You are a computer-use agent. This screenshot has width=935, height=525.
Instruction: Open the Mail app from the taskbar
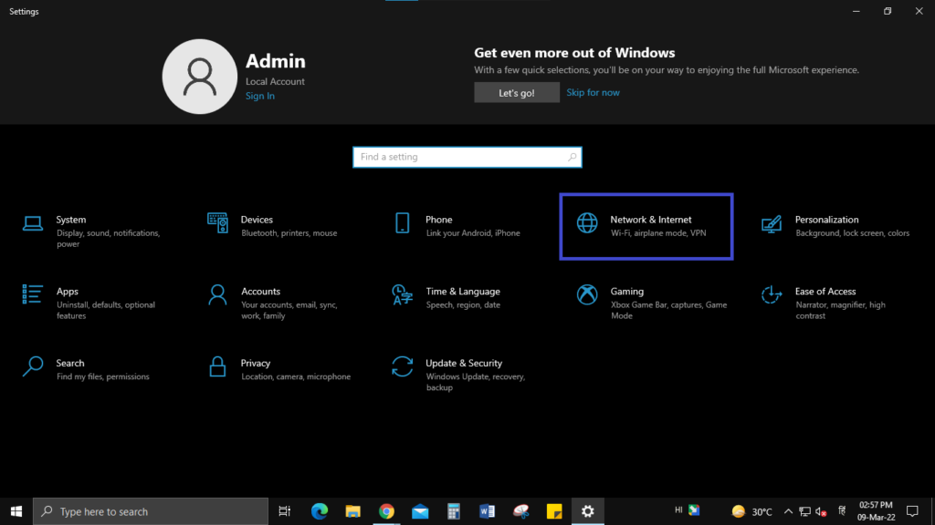[420, 511]
